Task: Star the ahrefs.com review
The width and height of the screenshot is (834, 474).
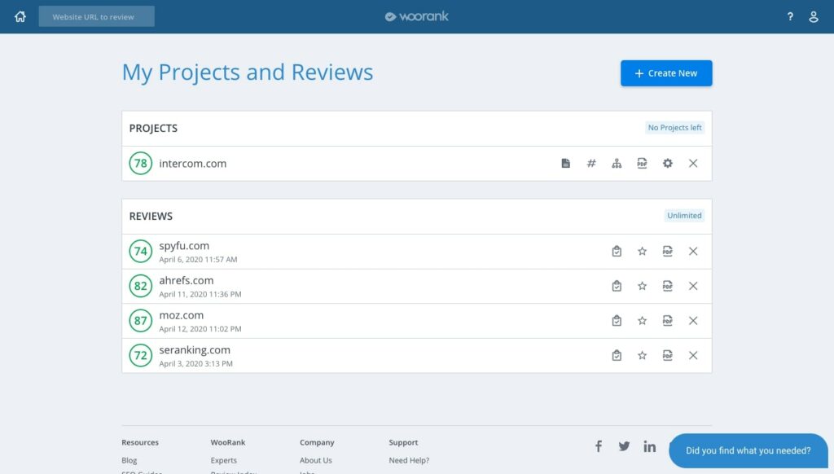Action: [x=643, y=286]
